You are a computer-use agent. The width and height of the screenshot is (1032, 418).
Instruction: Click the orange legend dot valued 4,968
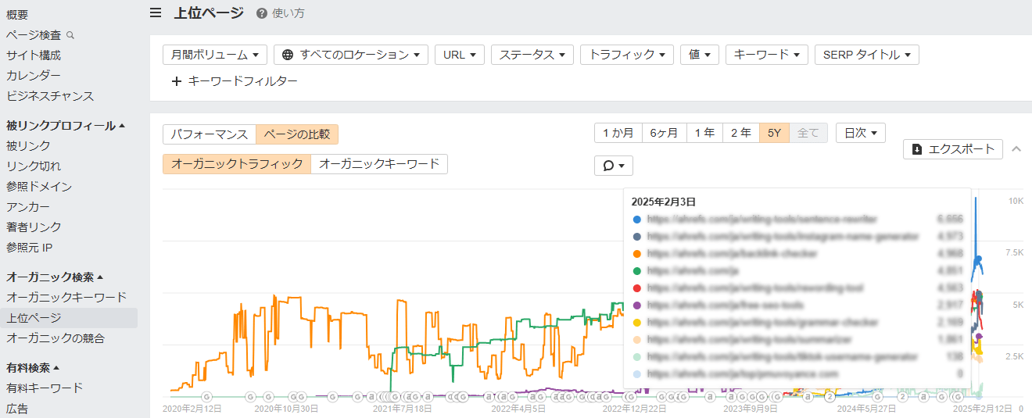(x=638, y=254)
